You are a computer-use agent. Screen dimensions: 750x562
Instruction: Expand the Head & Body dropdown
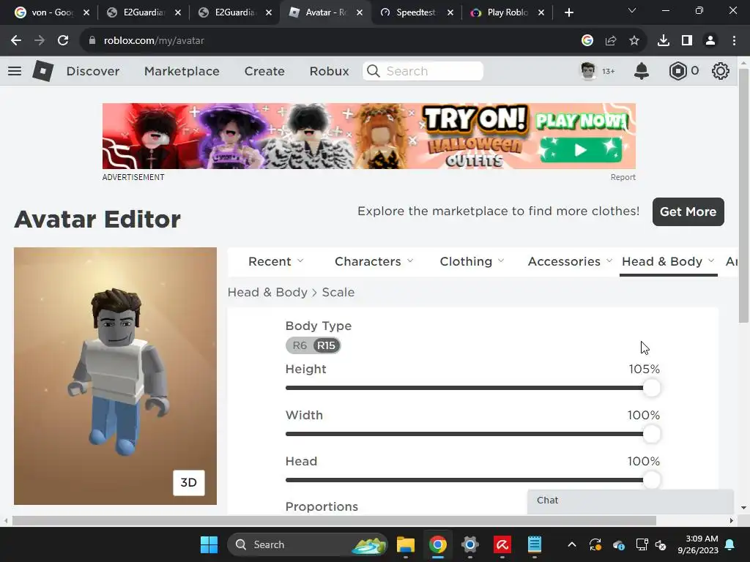pyautogui.click(x=668, y=261)
